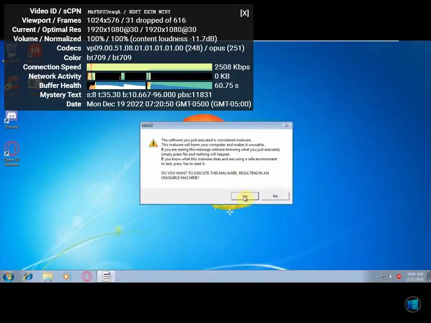The image size is (431, 323).
Task: Click the Date value in the overlay
Action: point(169,104)
